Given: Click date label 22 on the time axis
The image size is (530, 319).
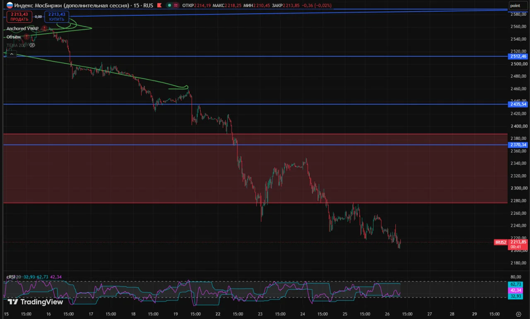Looking at the screenshot, I should pos(218,314).
